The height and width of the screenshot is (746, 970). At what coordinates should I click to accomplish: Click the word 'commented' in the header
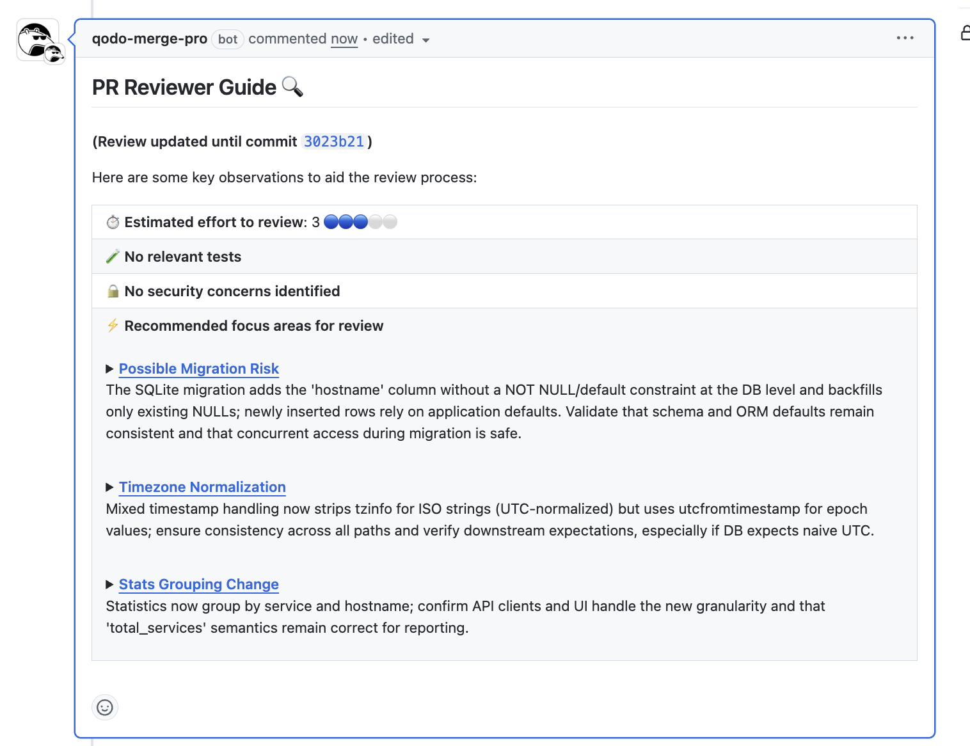coord(288,38)
